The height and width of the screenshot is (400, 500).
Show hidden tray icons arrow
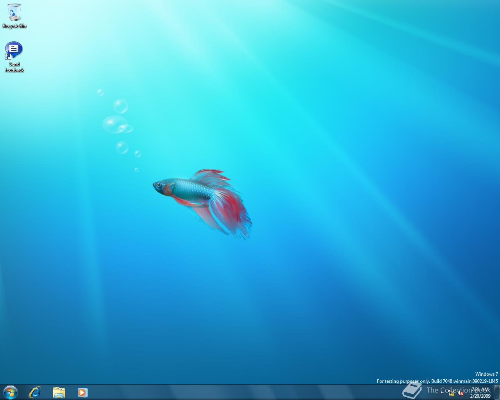coord(442,393)
